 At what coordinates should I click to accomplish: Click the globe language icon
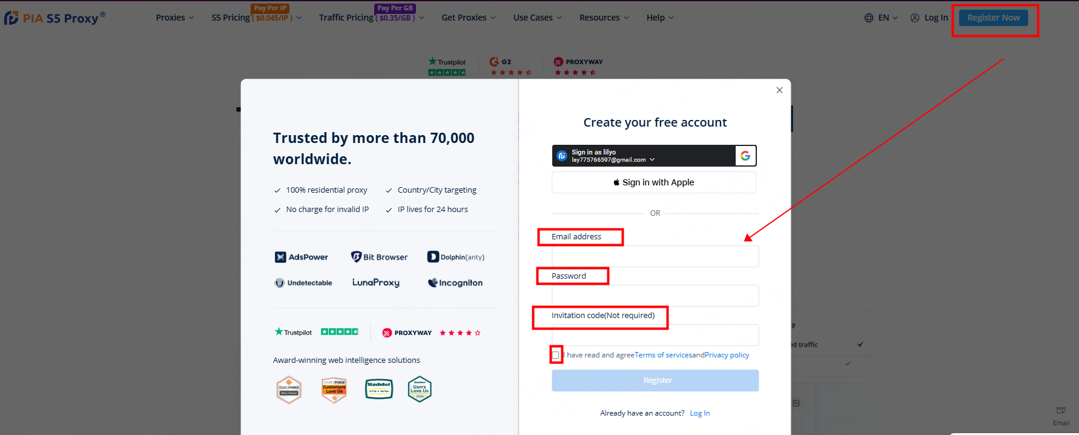(869, 18)
